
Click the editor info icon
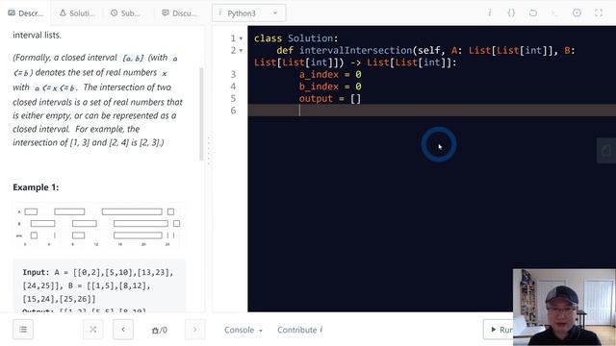pos(490,12)
